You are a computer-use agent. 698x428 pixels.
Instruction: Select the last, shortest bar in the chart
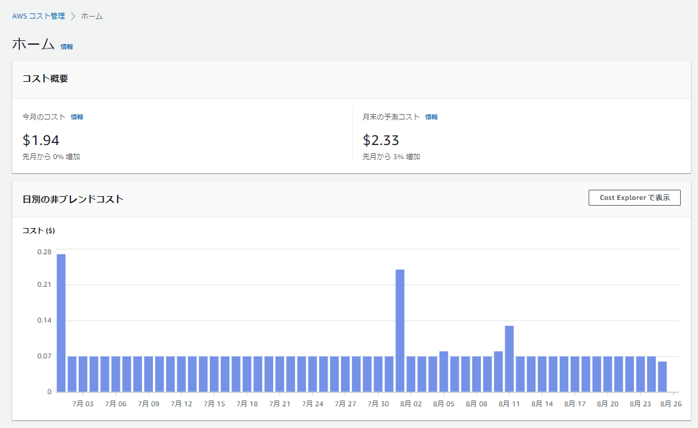point(662,376)
